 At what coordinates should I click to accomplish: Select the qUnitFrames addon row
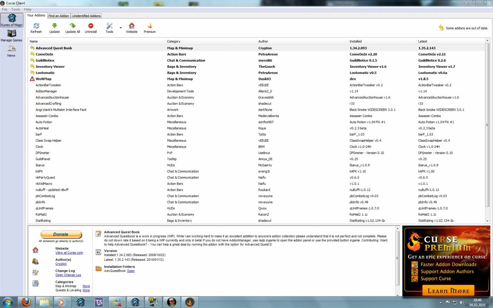(x=257, y=208)
